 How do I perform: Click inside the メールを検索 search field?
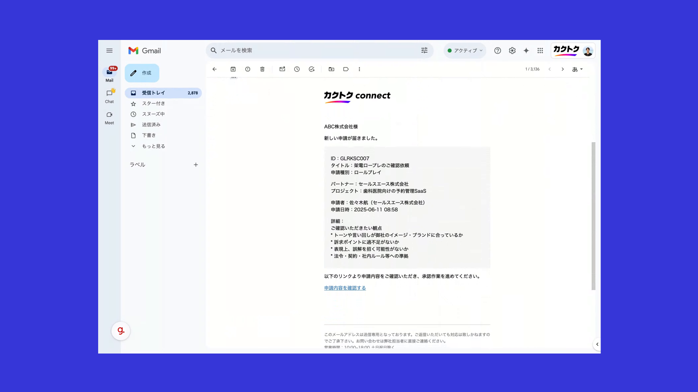click(x=313, y=50)
